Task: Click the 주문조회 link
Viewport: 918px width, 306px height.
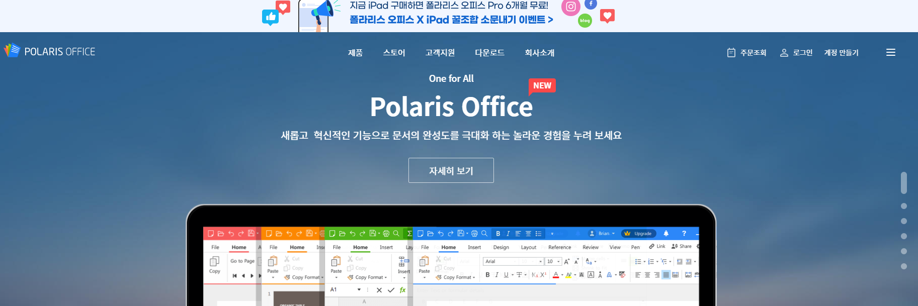Action: pyautogui.click(x=747, y=52)
